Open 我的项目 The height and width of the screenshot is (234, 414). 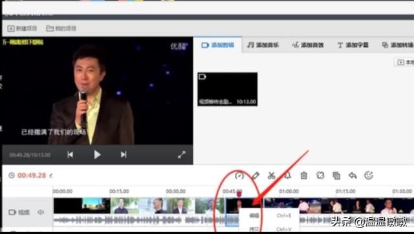61,28
